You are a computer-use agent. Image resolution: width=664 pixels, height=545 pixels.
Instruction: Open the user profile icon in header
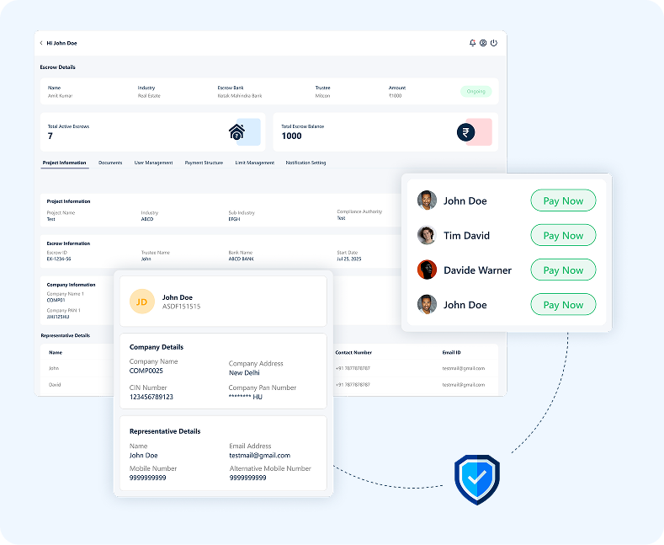[483, 43]
